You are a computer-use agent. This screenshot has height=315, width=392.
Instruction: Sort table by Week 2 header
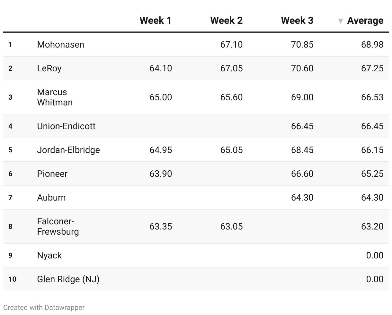coord(226,21)
